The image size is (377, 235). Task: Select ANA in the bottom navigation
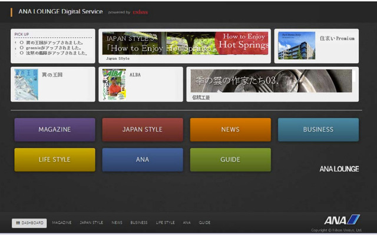[x=187, y=223]
